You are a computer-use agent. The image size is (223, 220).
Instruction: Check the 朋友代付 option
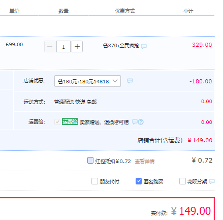pos(94,181)
